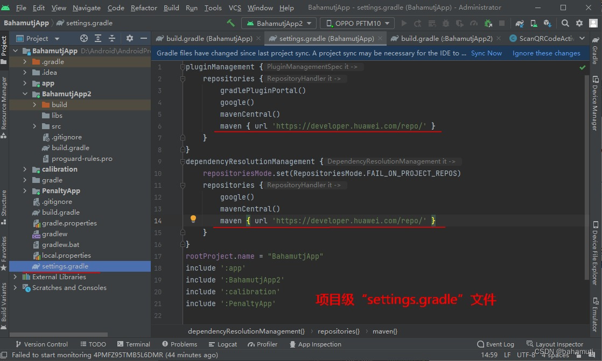Show hidden editor tabs dropdown arrow
Screen dimensions: 602x361
[582, 38]
